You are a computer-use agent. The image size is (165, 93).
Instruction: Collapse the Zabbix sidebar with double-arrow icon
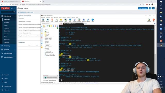click(x=12, y=8)
